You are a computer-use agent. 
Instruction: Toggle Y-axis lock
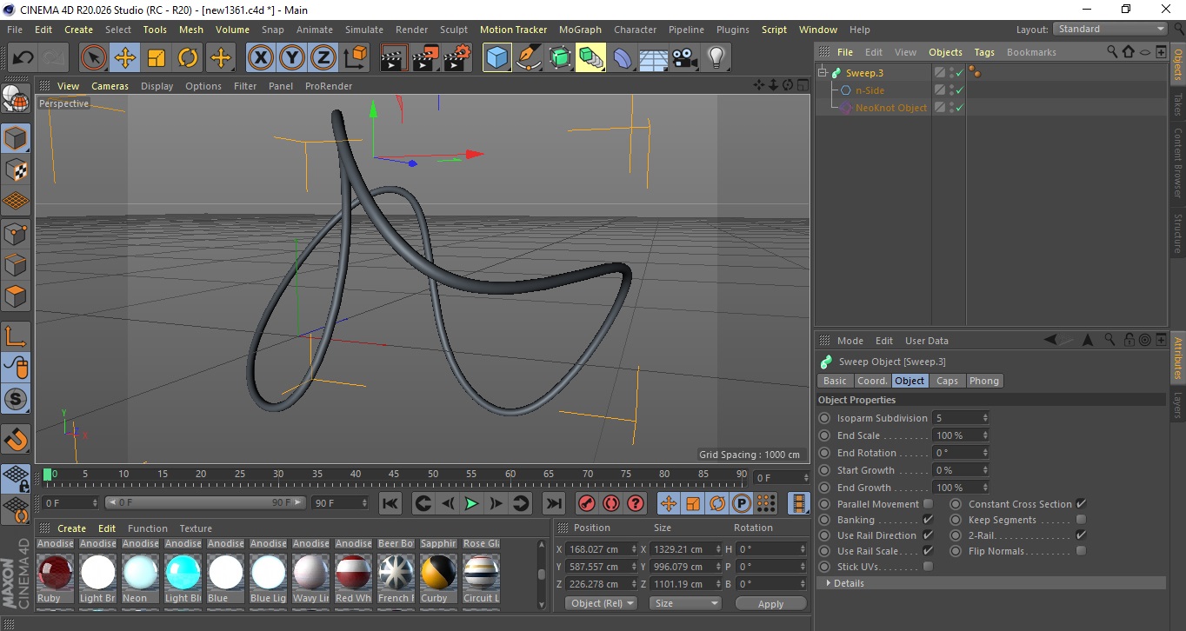pyautogui.click(x=291, y=58)
